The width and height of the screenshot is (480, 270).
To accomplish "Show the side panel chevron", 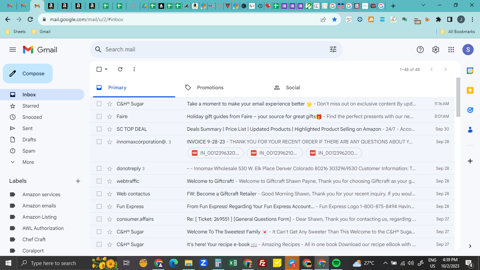I will point(470,246).
